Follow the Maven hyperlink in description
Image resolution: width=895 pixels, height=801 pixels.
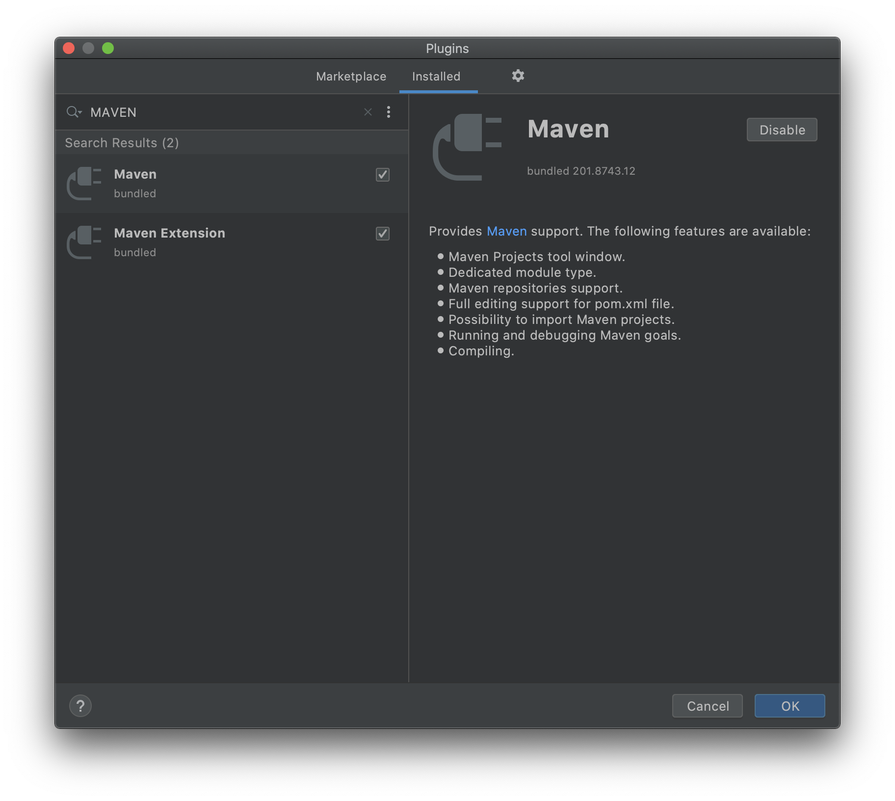tap(506, 231)
